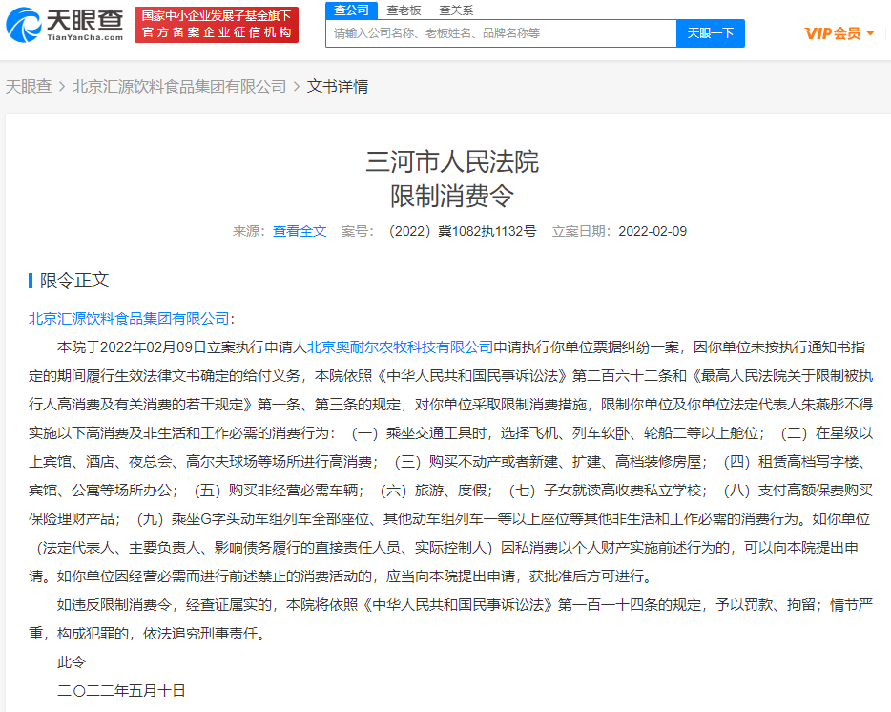Open the 查看全文 source link
Viewport: 891px width, 712px height.
coord(300,231)
